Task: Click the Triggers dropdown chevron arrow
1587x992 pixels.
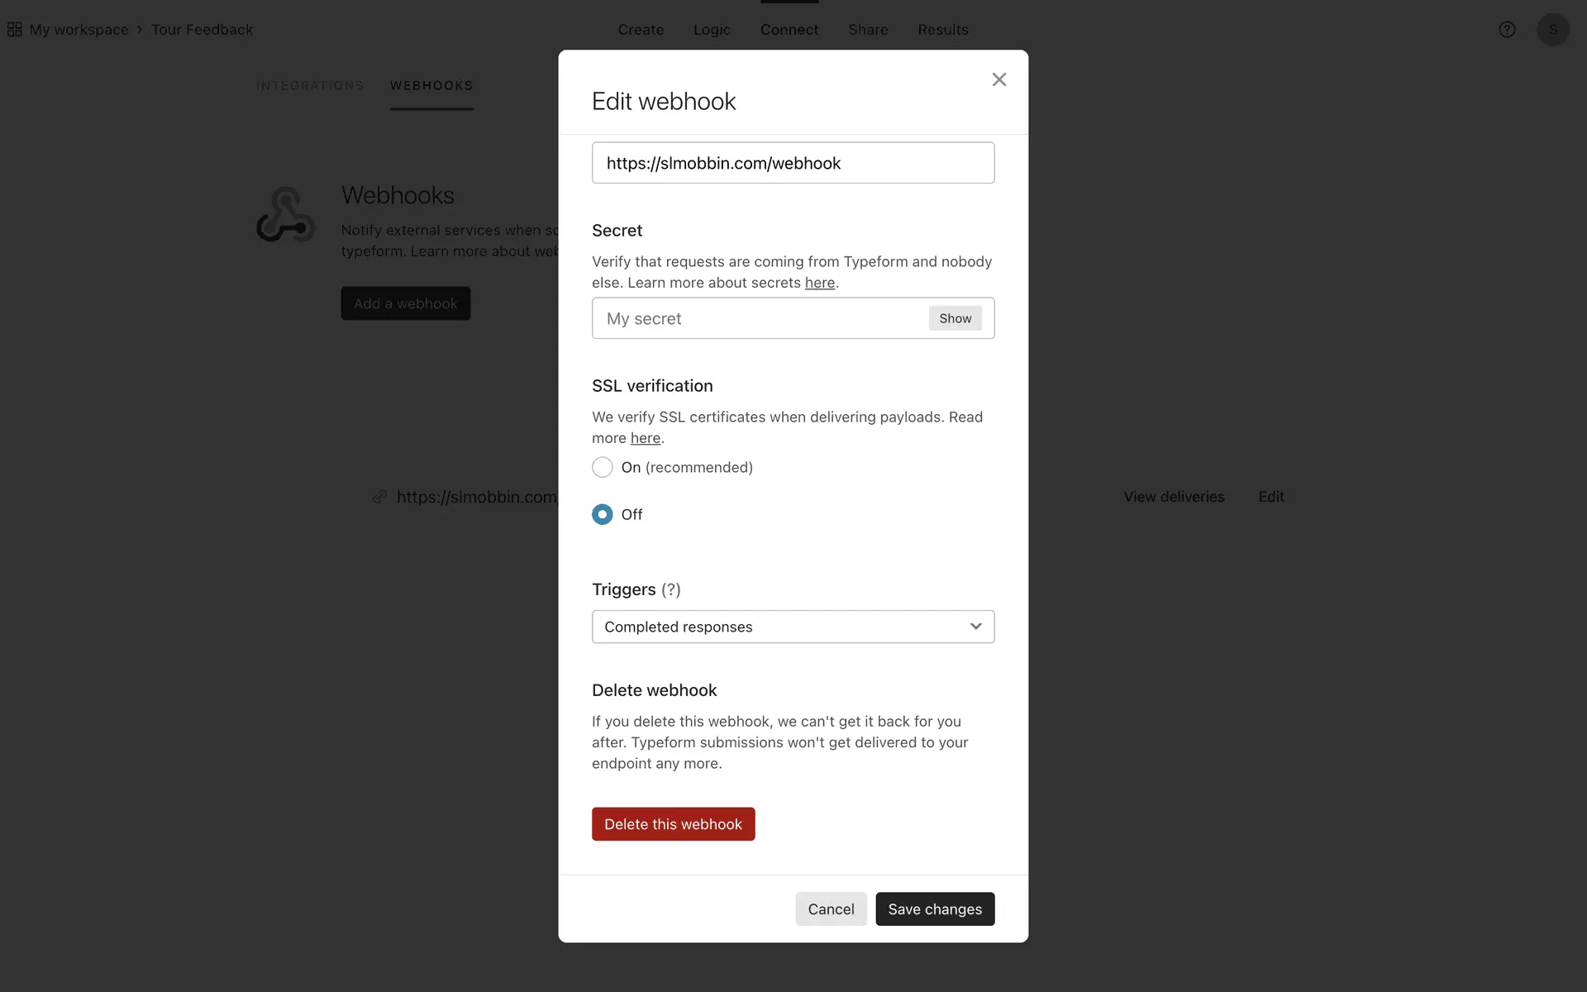Action: point(975,627)
